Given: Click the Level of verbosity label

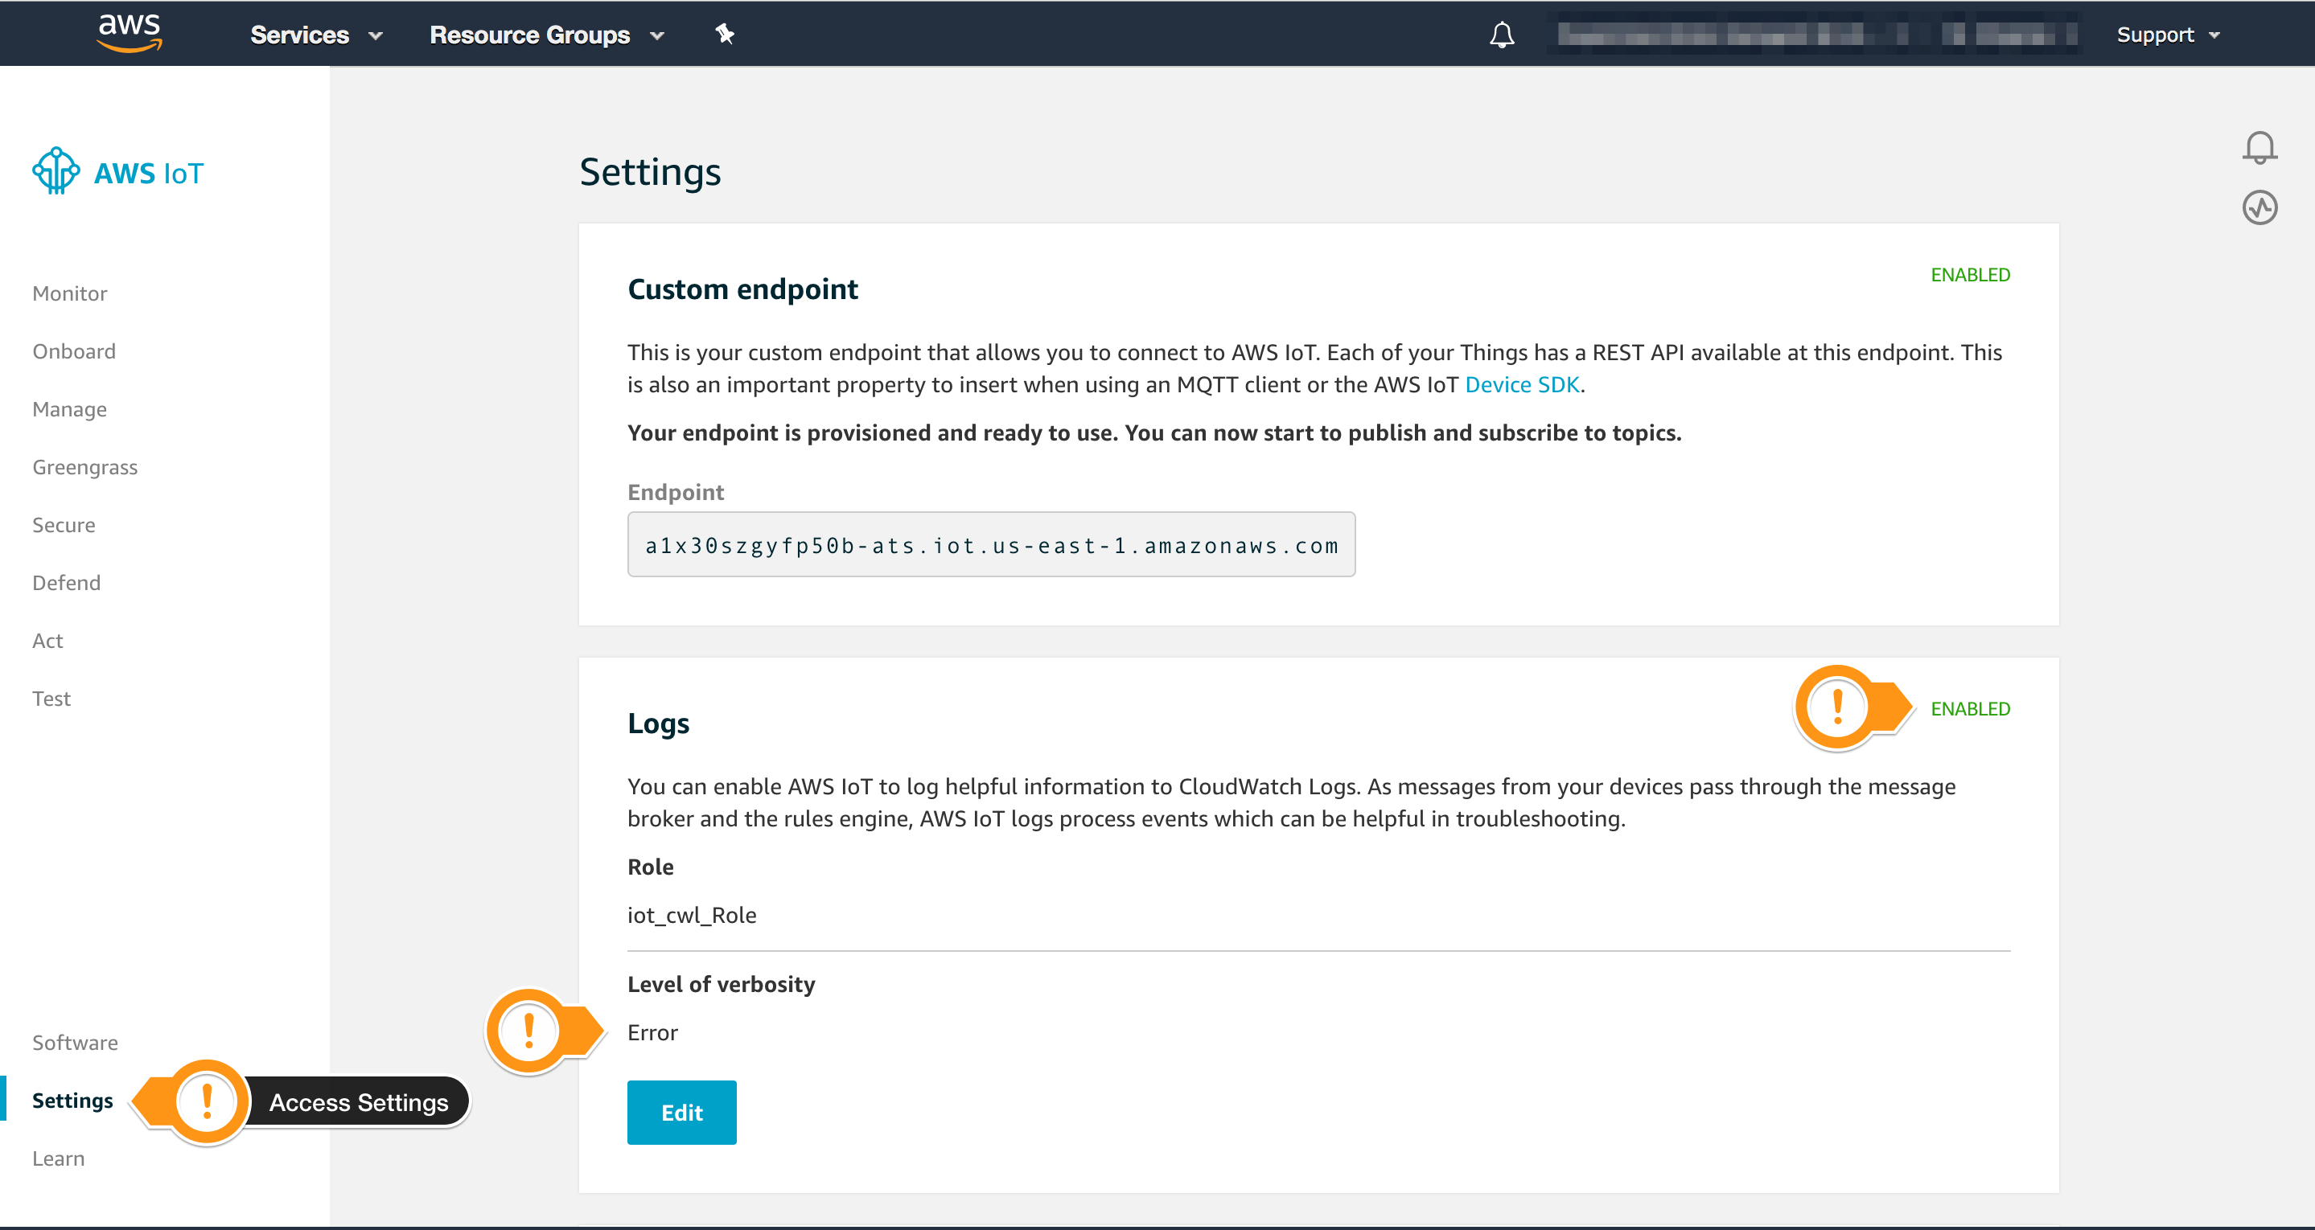Looking at the screenshot, I should click(721, 985).
